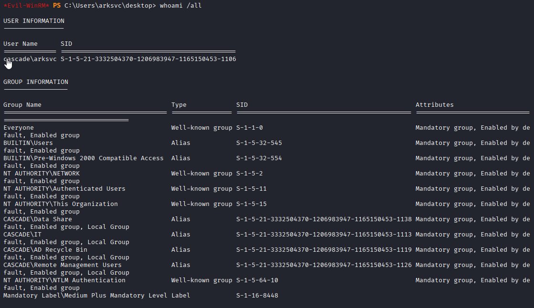The image size is (534, 308).
Task: Click the CASCADE\AD Recycle Bin entry
Action: [45, 249]
